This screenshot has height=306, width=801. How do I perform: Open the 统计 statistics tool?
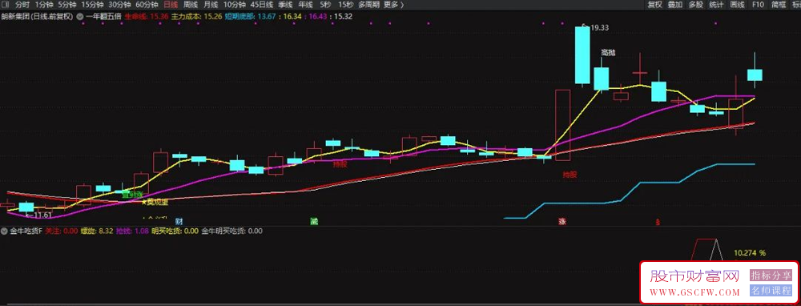(716, 5)
